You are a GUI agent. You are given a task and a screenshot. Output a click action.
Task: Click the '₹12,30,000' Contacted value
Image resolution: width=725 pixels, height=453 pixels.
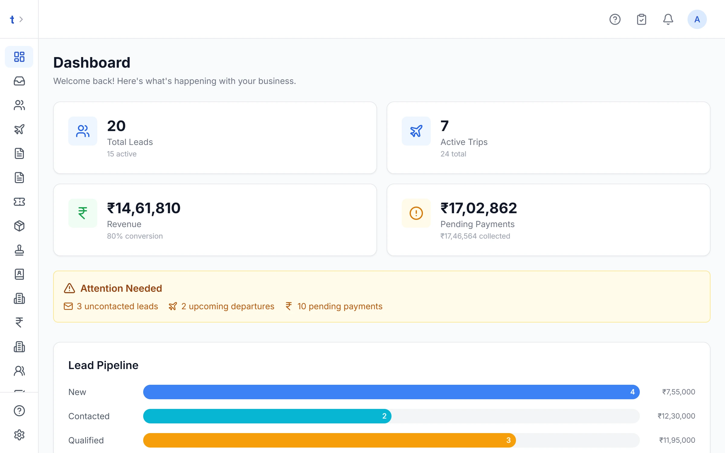click(x=676, y=416)
